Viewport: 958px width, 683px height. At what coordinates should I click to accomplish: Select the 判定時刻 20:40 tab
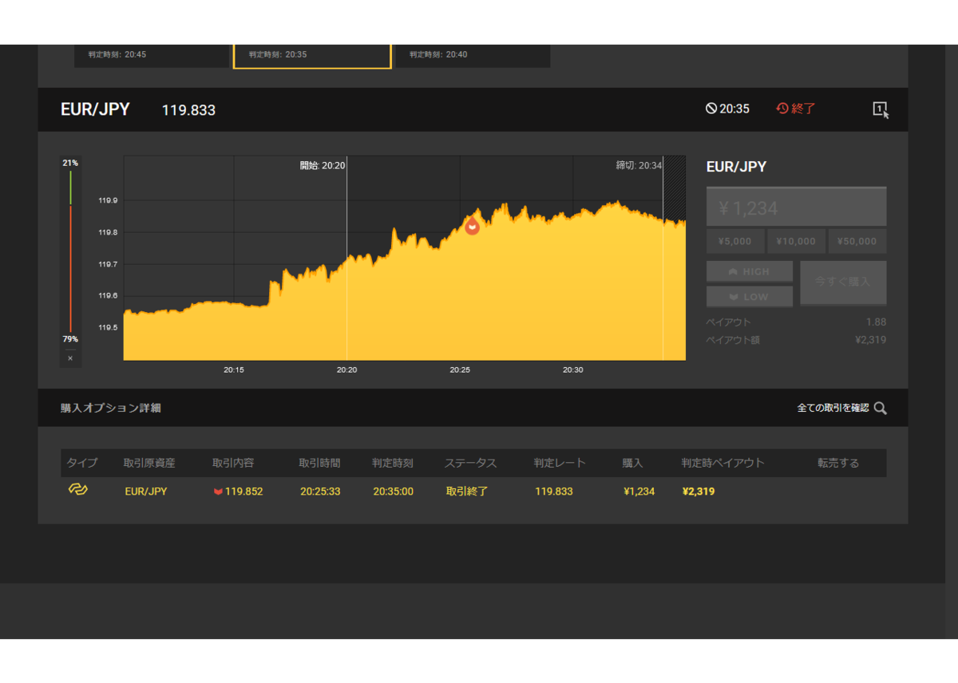point(473,55)
